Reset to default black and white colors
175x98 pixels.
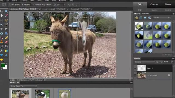(1, 69)
